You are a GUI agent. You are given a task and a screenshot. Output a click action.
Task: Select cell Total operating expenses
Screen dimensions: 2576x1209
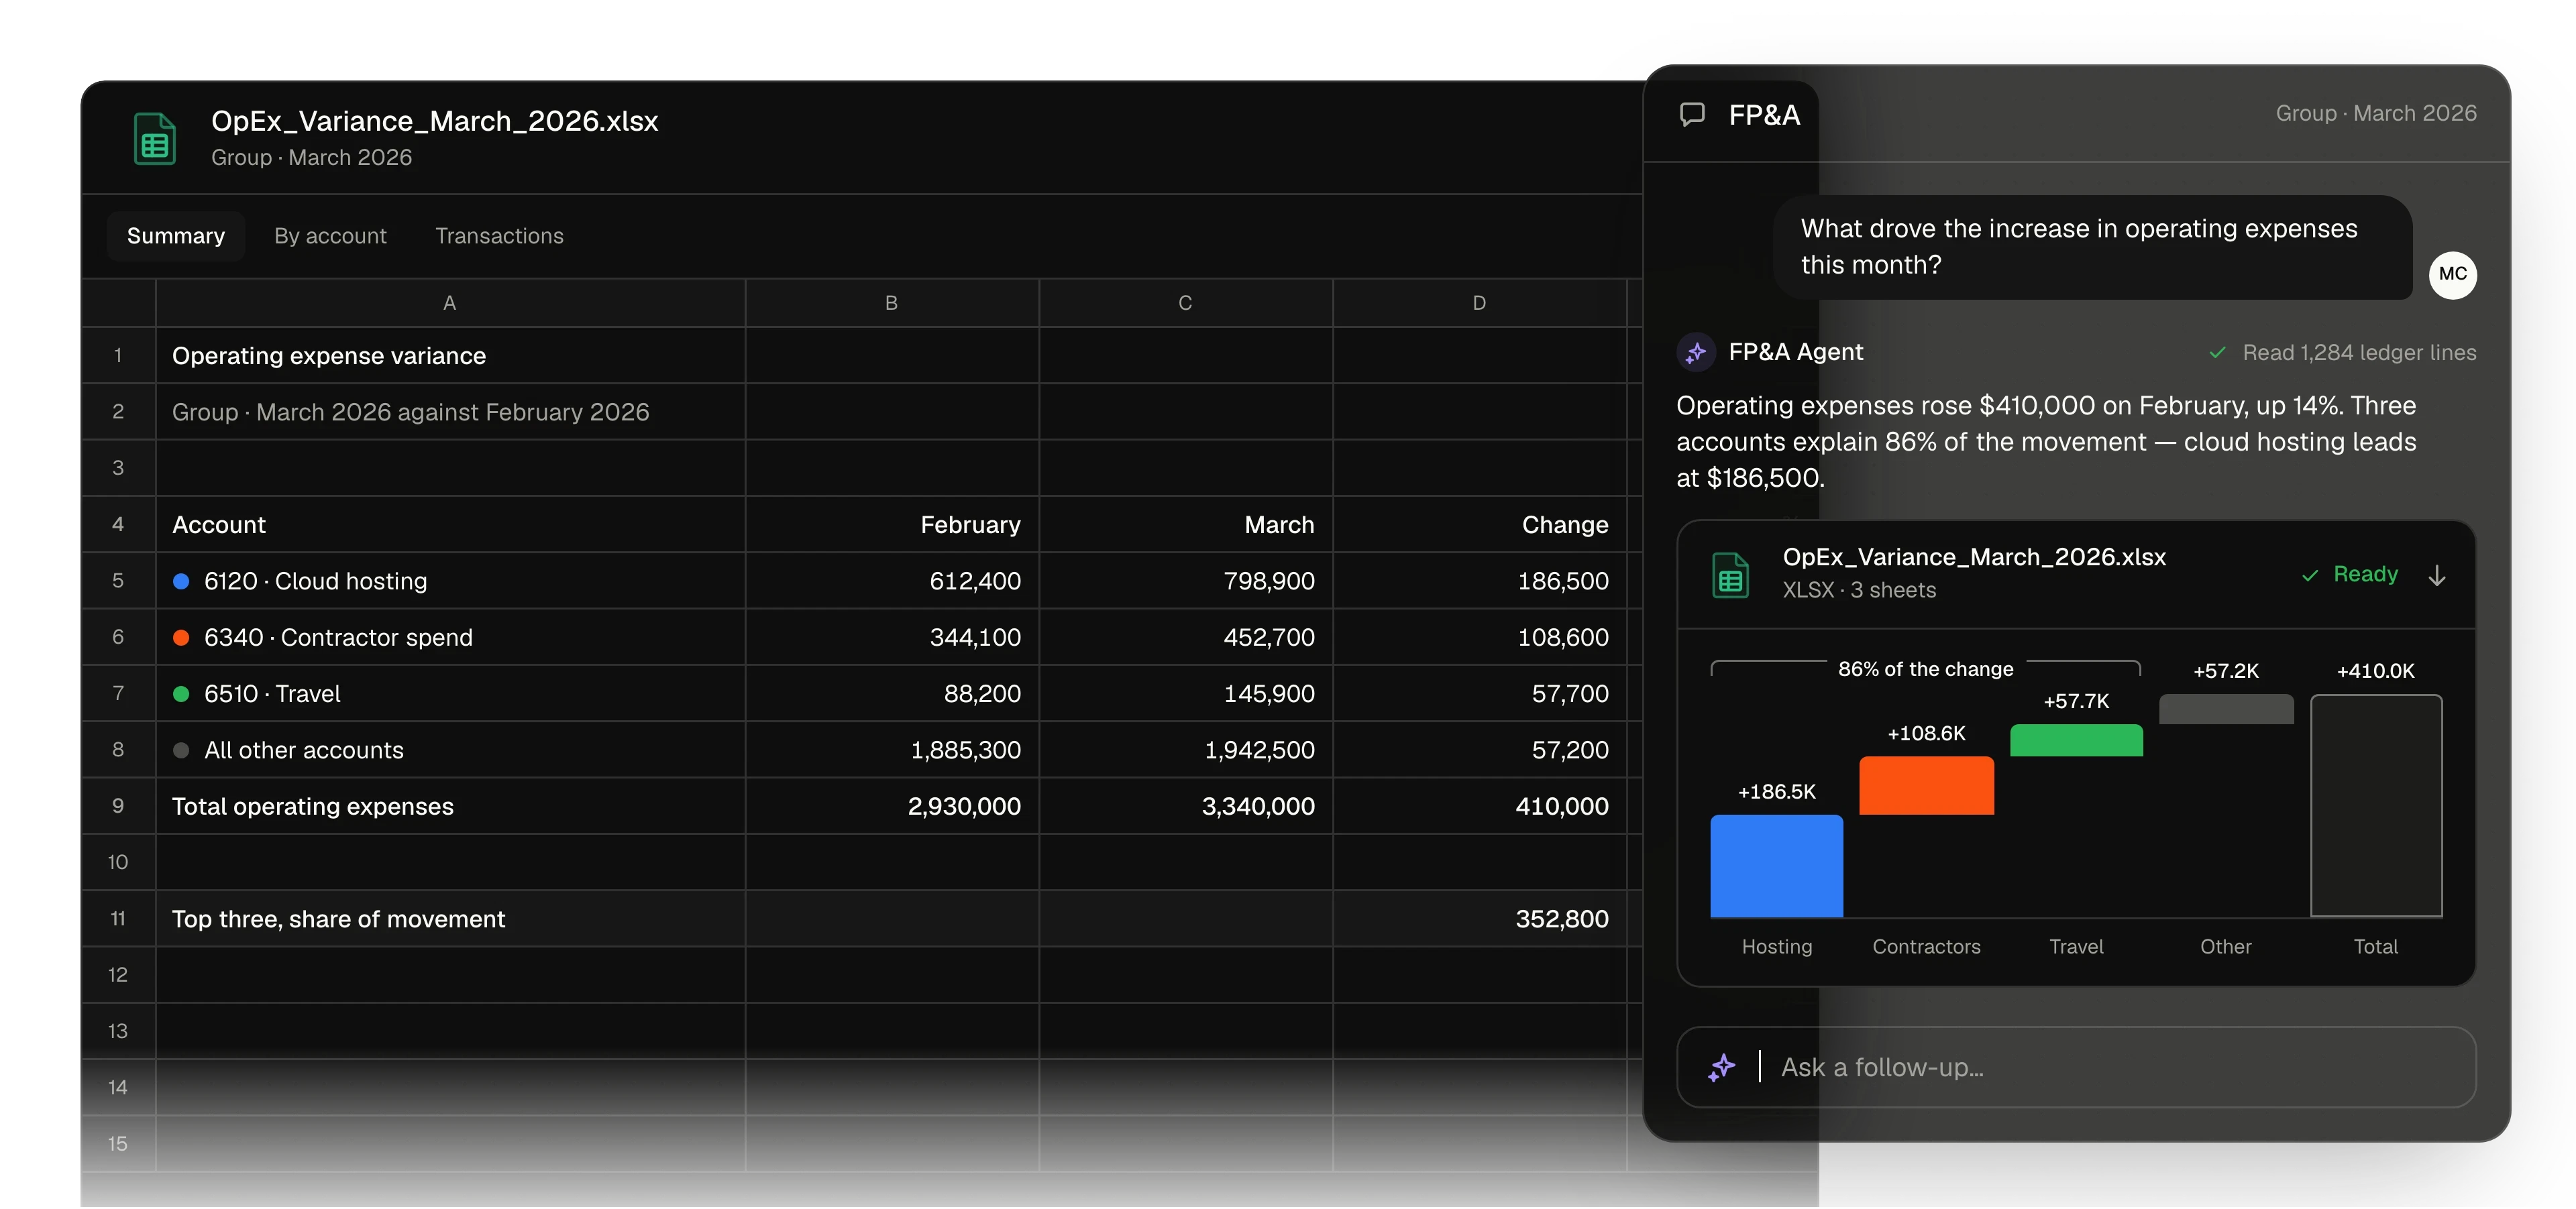450,806
